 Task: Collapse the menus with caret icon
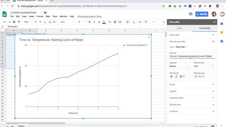point(164,22)
